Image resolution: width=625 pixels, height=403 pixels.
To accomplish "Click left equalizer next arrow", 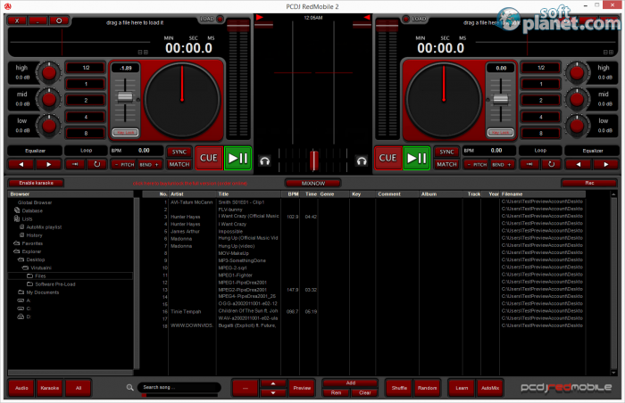I will [x=48, y=164].
